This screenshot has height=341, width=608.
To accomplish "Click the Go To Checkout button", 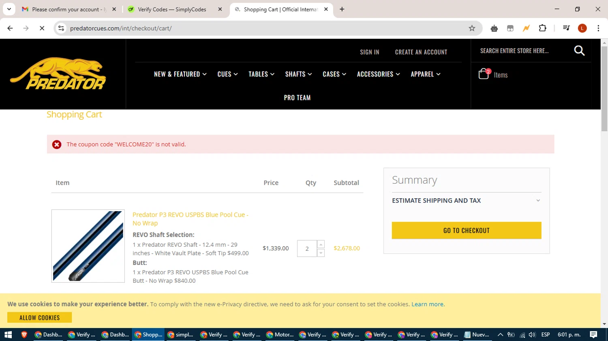I will point(467,230).
